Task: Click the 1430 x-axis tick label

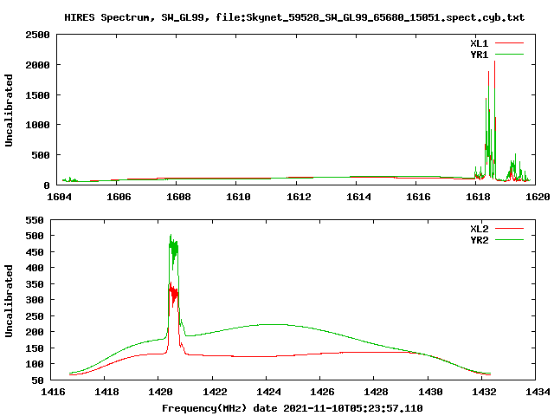Action: pos(430,392)
